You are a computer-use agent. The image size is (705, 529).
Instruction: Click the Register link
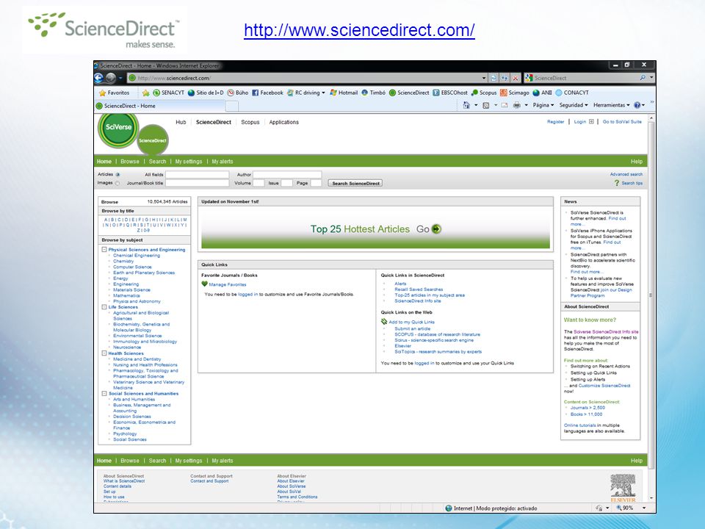(555, 122)
